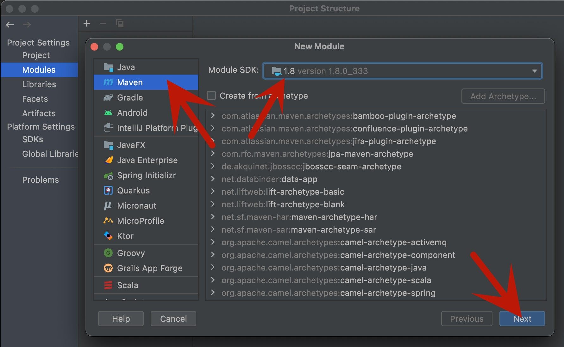Select the Gradle module type icon
Viewport: 564px width, 347px height.
pos(108,98)
